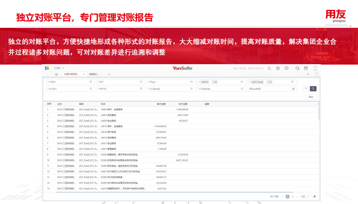Click the horizontal scrollbar under the table
The height and width of the screenshot is (204, 358).
[175, 192]
